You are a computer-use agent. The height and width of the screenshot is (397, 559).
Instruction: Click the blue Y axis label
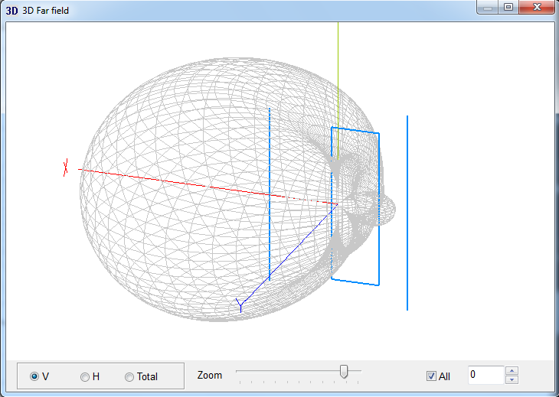tap(240, 305)
